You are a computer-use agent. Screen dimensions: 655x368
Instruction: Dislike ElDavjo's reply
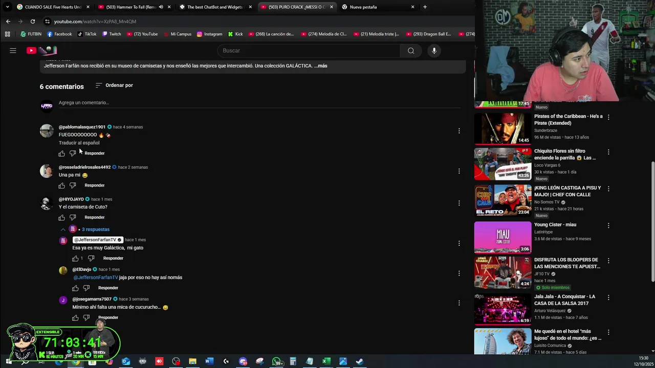86,288
